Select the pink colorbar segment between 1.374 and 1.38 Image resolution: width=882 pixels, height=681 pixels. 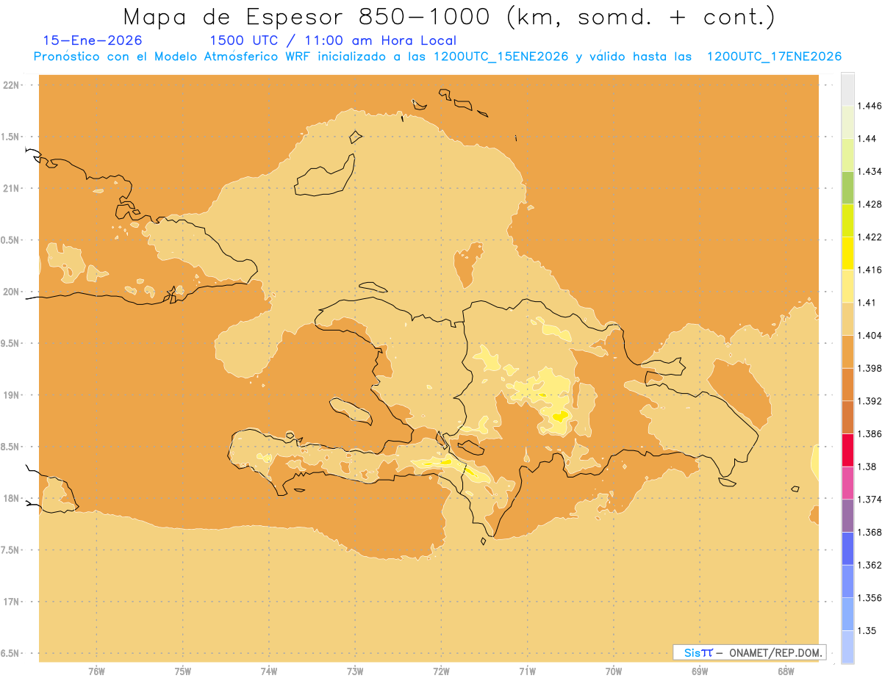point(847,483)
